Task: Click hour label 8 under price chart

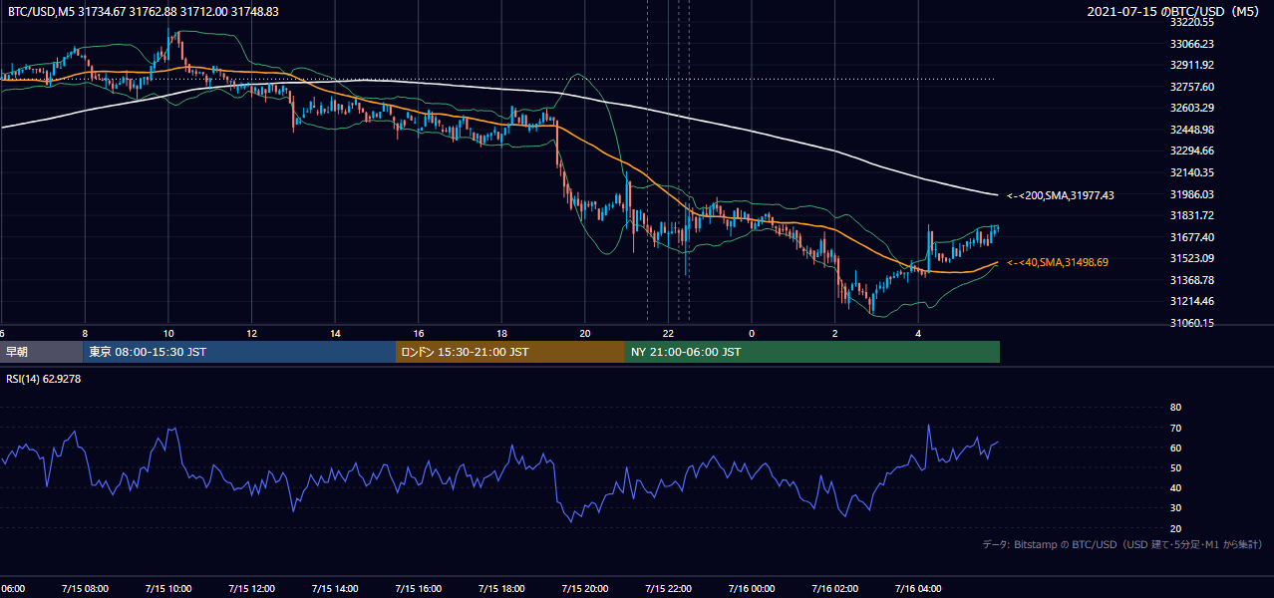Action: coord(85,333)
